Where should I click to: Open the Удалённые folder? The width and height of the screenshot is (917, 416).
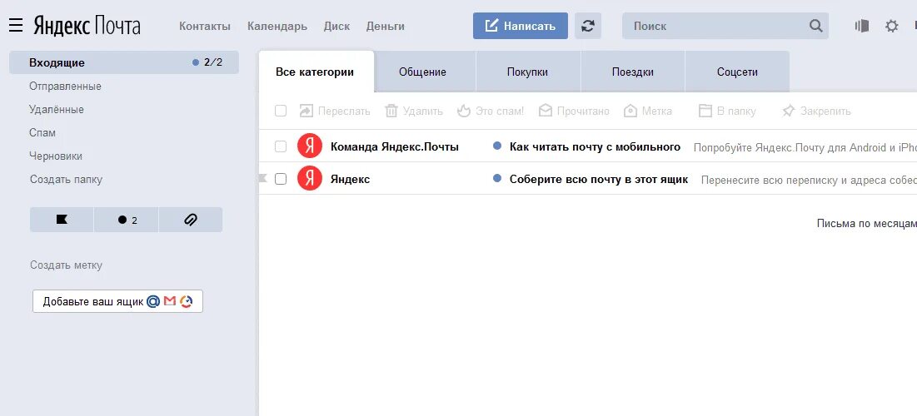(56, 109)
